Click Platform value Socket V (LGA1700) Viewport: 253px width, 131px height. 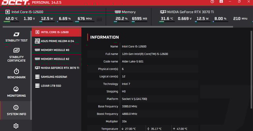click(x=134, y=99)
